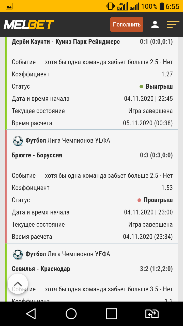Tap the battery indicator in status bar

[x=162, y=6]
